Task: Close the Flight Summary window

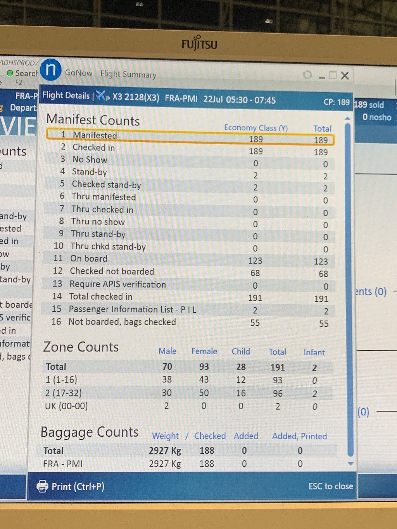Action: tap(345, 76)
